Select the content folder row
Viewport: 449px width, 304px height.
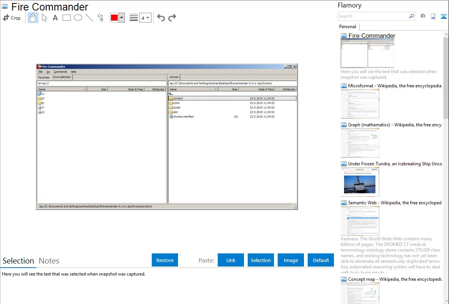coord(232,98)
